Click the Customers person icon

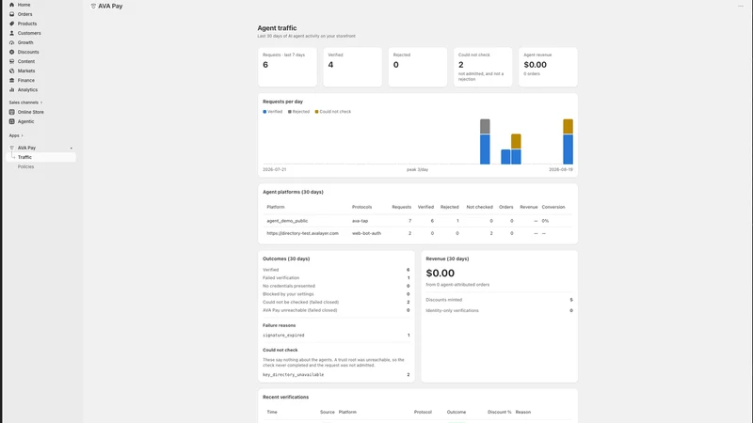point(12,33)
